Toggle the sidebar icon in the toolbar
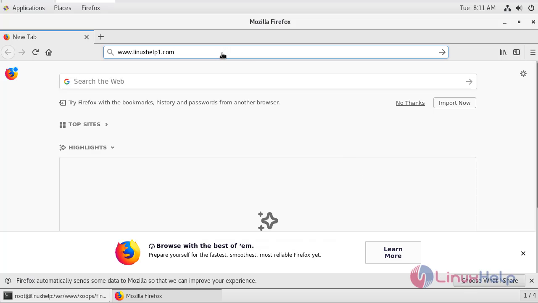This screenshot has height=303, width=538. click(x=517, y=52)
